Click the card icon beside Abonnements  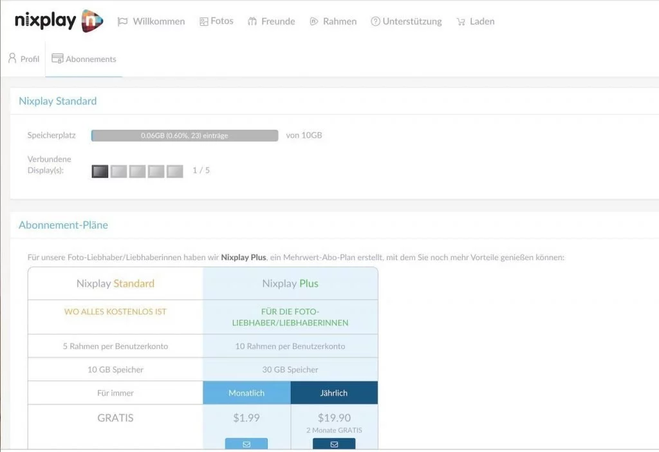click(x=57, y=58)
